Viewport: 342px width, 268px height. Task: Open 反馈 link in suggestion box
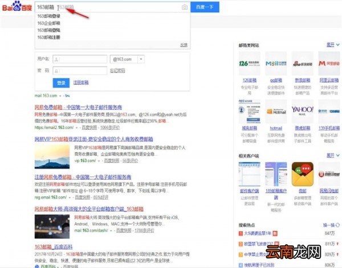point(184,45)
